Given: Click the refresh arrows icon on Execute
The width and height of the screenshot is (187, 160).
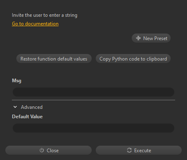Looking at the screenshot, I should tap(129, 150).
